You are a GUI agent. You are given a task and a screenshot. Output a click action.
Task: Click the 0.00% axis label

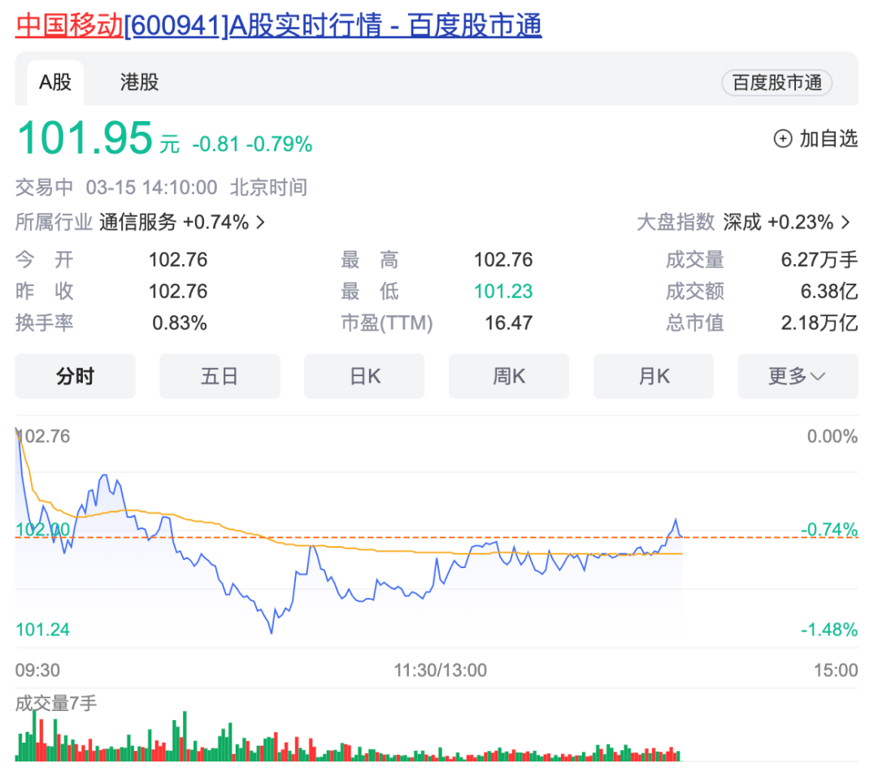coord(832,436)
